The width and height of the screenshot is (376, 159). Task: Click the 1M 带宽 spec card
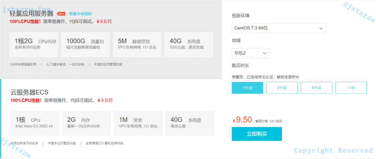pyautogui.click(x=138, y=123)
